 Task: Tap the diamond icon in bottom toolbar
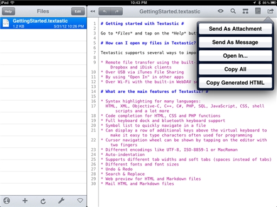coord(80,201)
